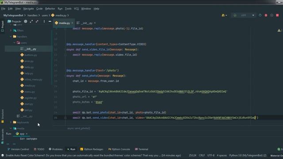Image resolution: width=283 pixels, height=159 pixels.
Task: Open the Refactor menu
Action: coord(50,9)
